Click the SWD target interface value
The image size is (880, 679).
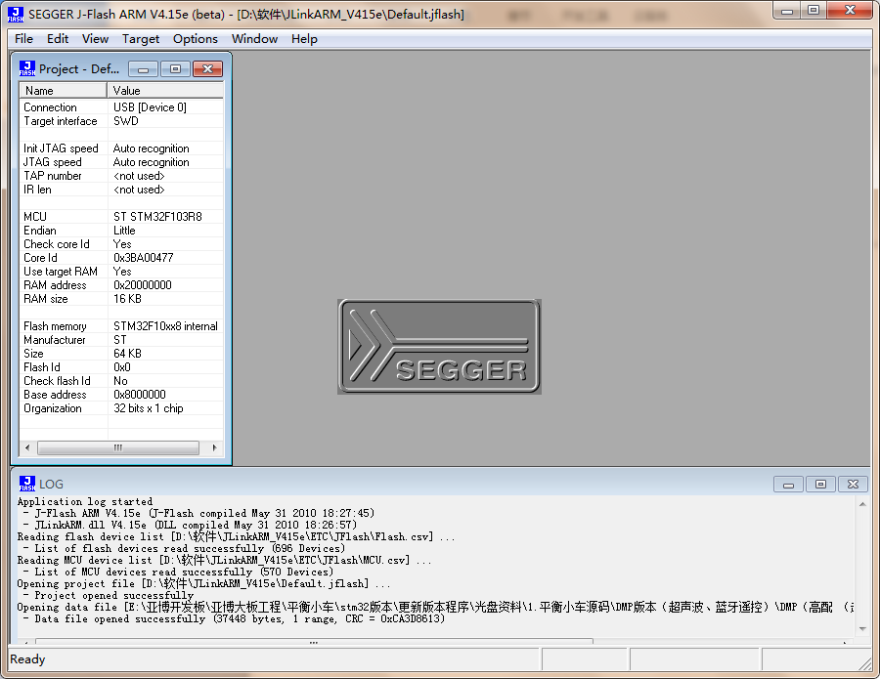tap(126, 121)
